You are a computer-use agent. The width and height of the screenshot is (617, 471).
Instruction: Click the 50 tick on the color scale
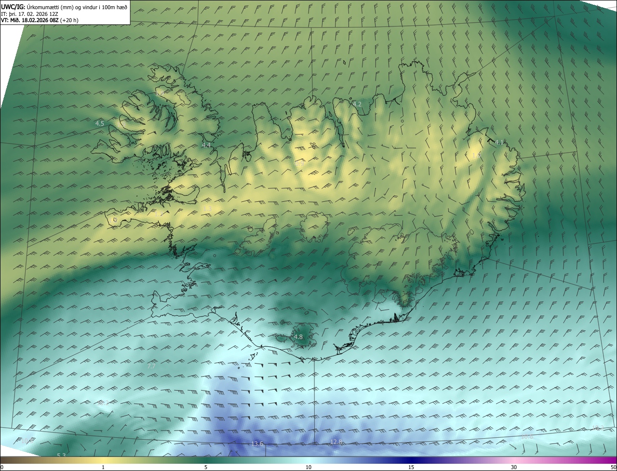(613, 467)
